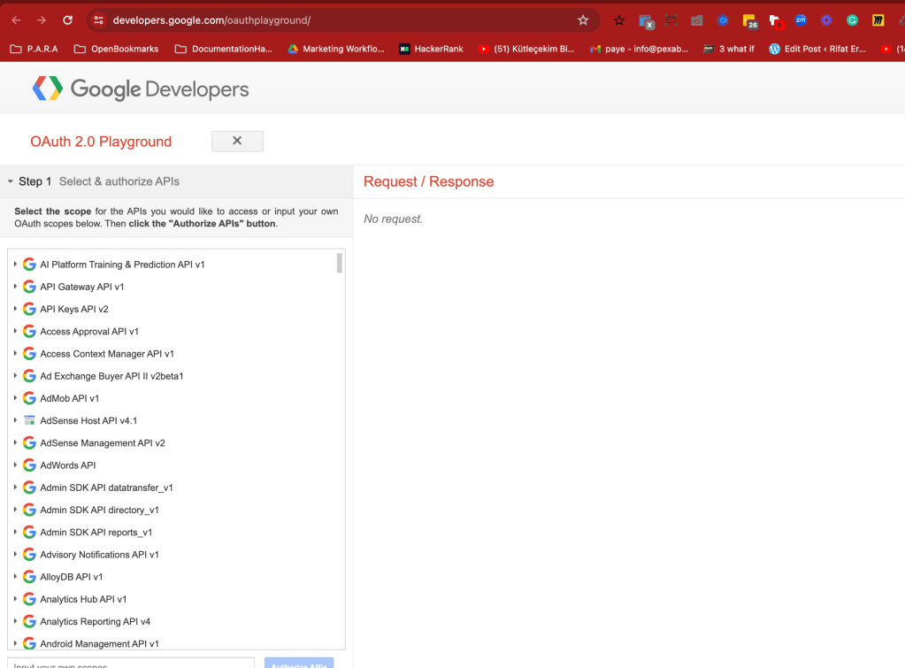Click the Google Developers logo
Image resolution: width=905 pixels, height=668 pixels.
(x=141, y=88)
